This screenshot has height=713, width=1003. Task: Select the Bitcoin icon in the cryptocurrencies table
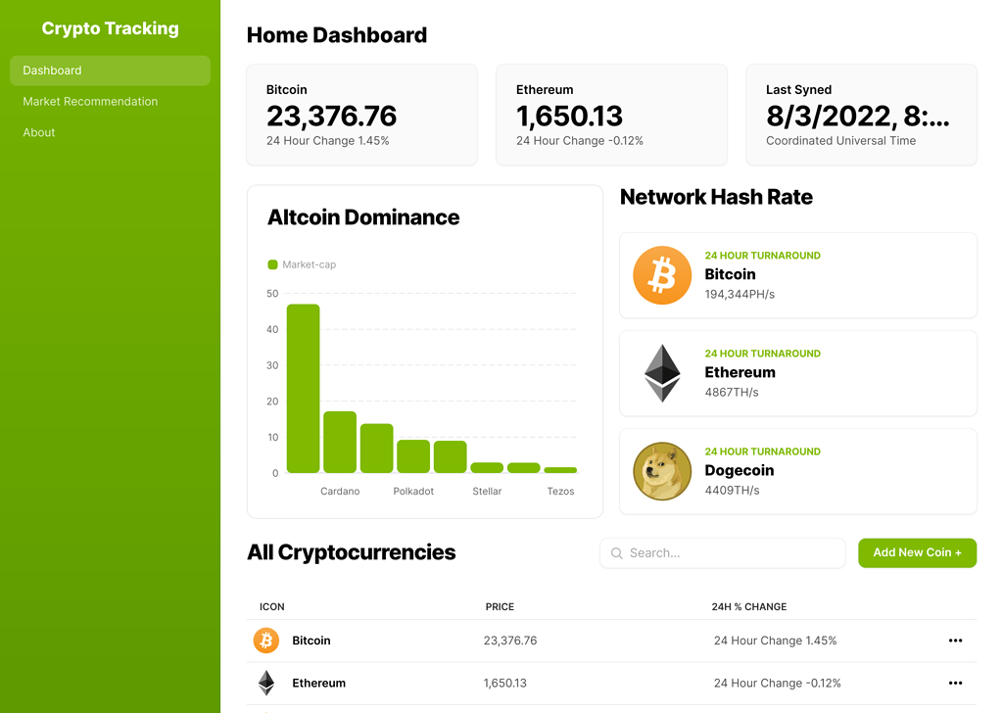(x=265, y=641)
